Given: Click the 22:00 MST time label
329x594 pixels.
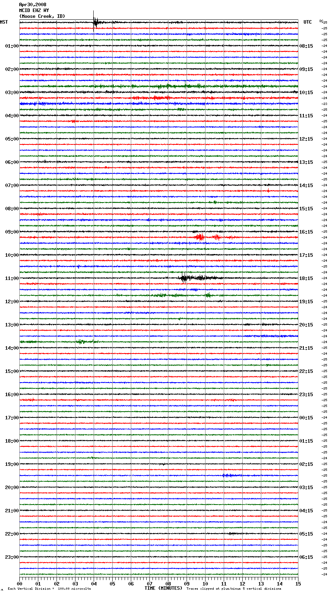Looking at the screenshot, I should click(x=12, y=534).
